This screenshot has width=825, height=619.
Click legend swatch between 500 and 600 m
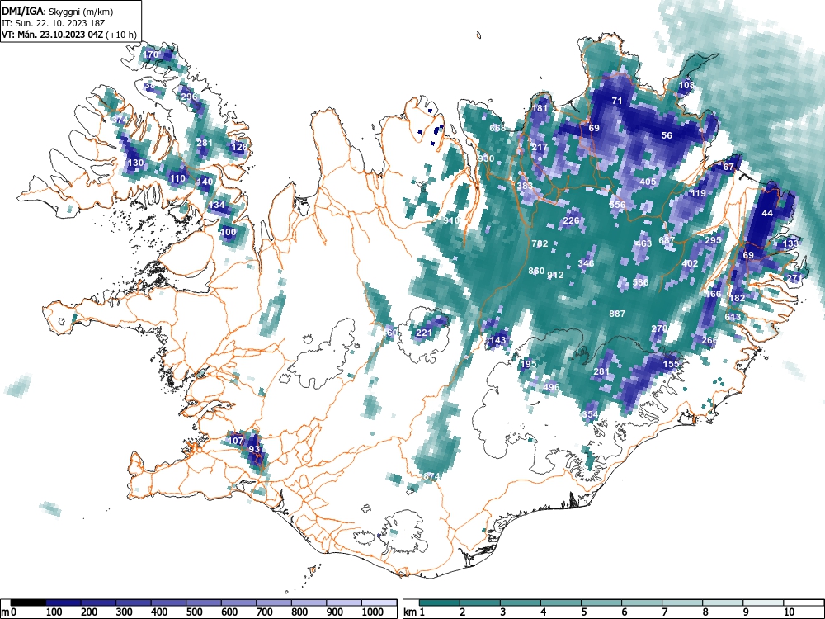204,602
